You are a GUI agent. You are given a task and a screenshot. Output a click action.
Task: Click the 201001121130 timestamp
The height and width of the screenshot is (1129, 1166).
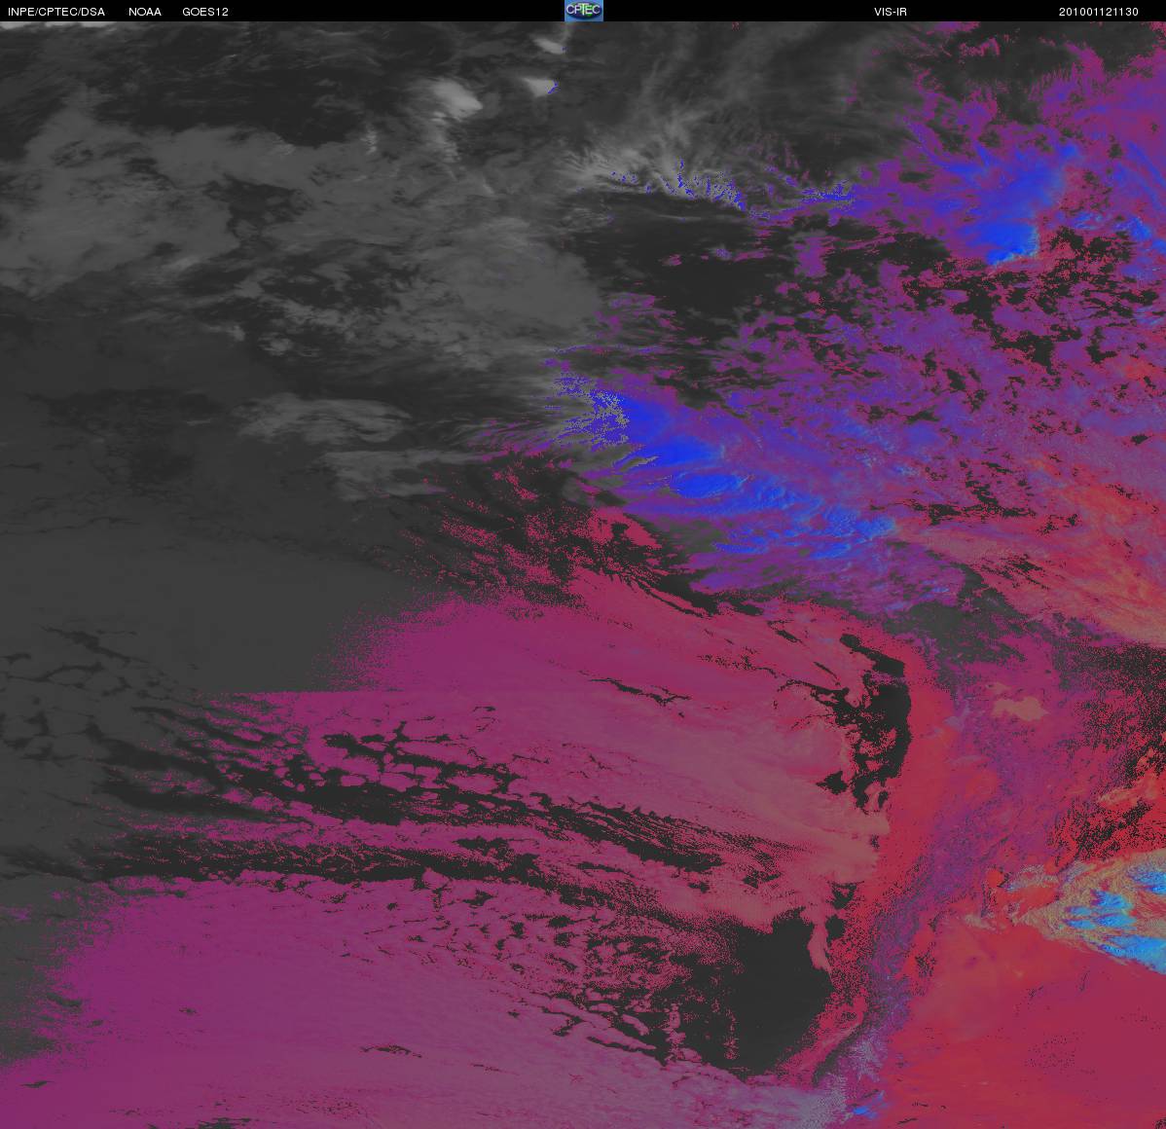(1098, 12)
